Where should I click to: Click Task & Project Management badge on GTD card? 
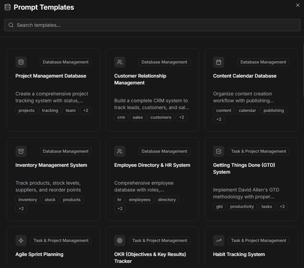click(x=259, y=151)
